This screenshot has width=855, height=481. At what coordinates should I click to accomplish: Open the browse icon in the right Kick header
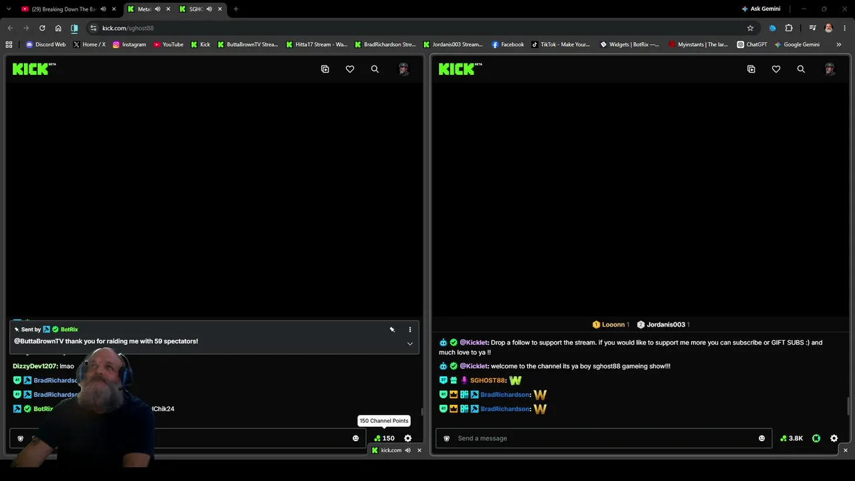(751, 69)
